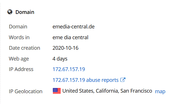Click the 4 days web age value
Image resolution: width=176 pixels, height=104 pixels.
[x=60, y=59]
